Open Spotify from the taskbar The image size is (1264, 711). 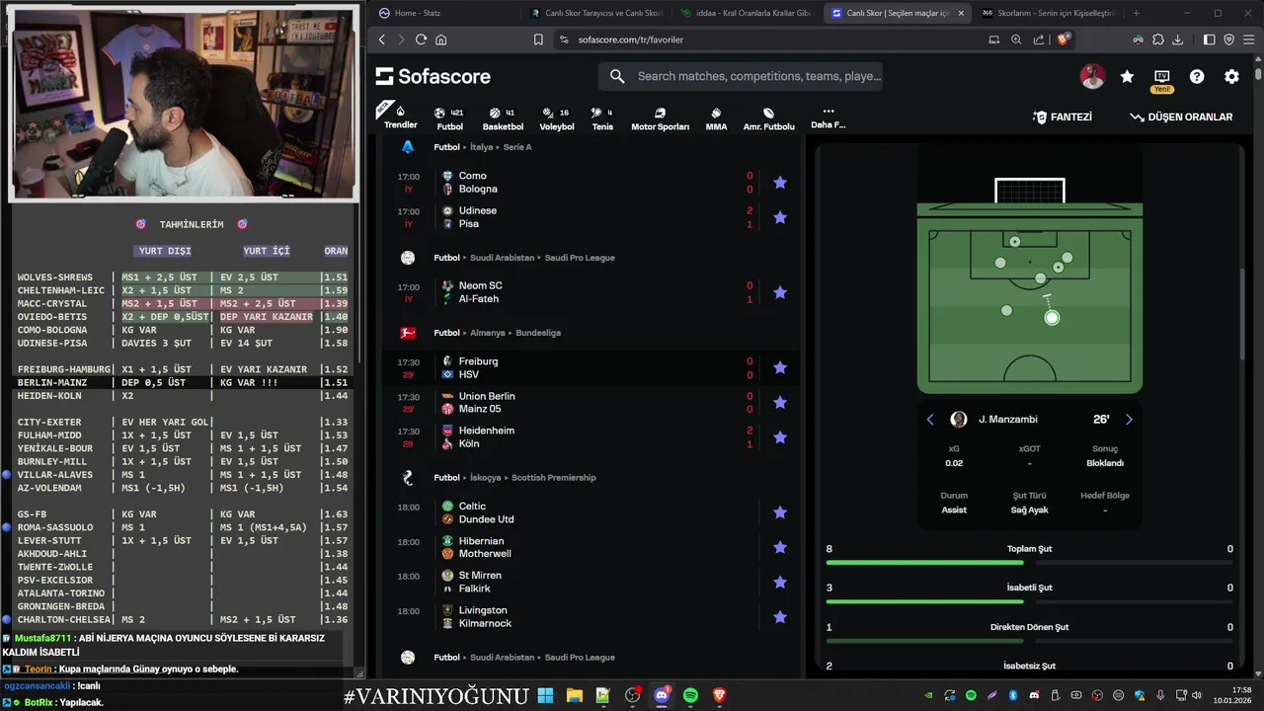[690, 696]
